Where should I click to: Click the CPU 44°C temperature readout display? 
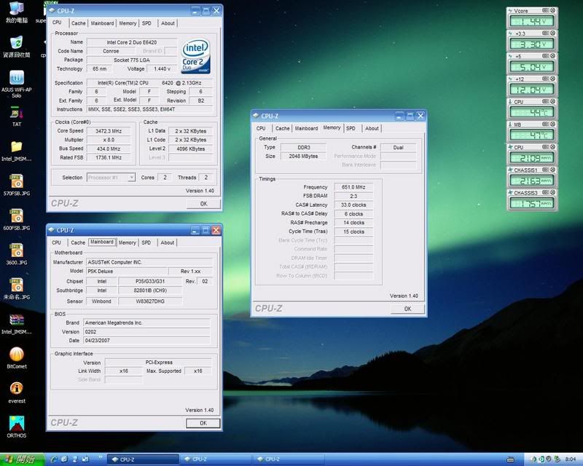[532, 112]
